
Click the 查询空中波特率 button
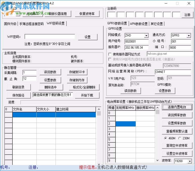(x=177, y=145)
